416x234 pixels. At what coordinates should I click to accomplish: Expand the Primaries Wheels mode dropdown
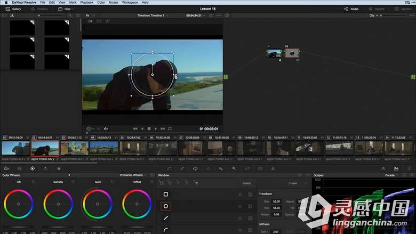tap(132, 175)
